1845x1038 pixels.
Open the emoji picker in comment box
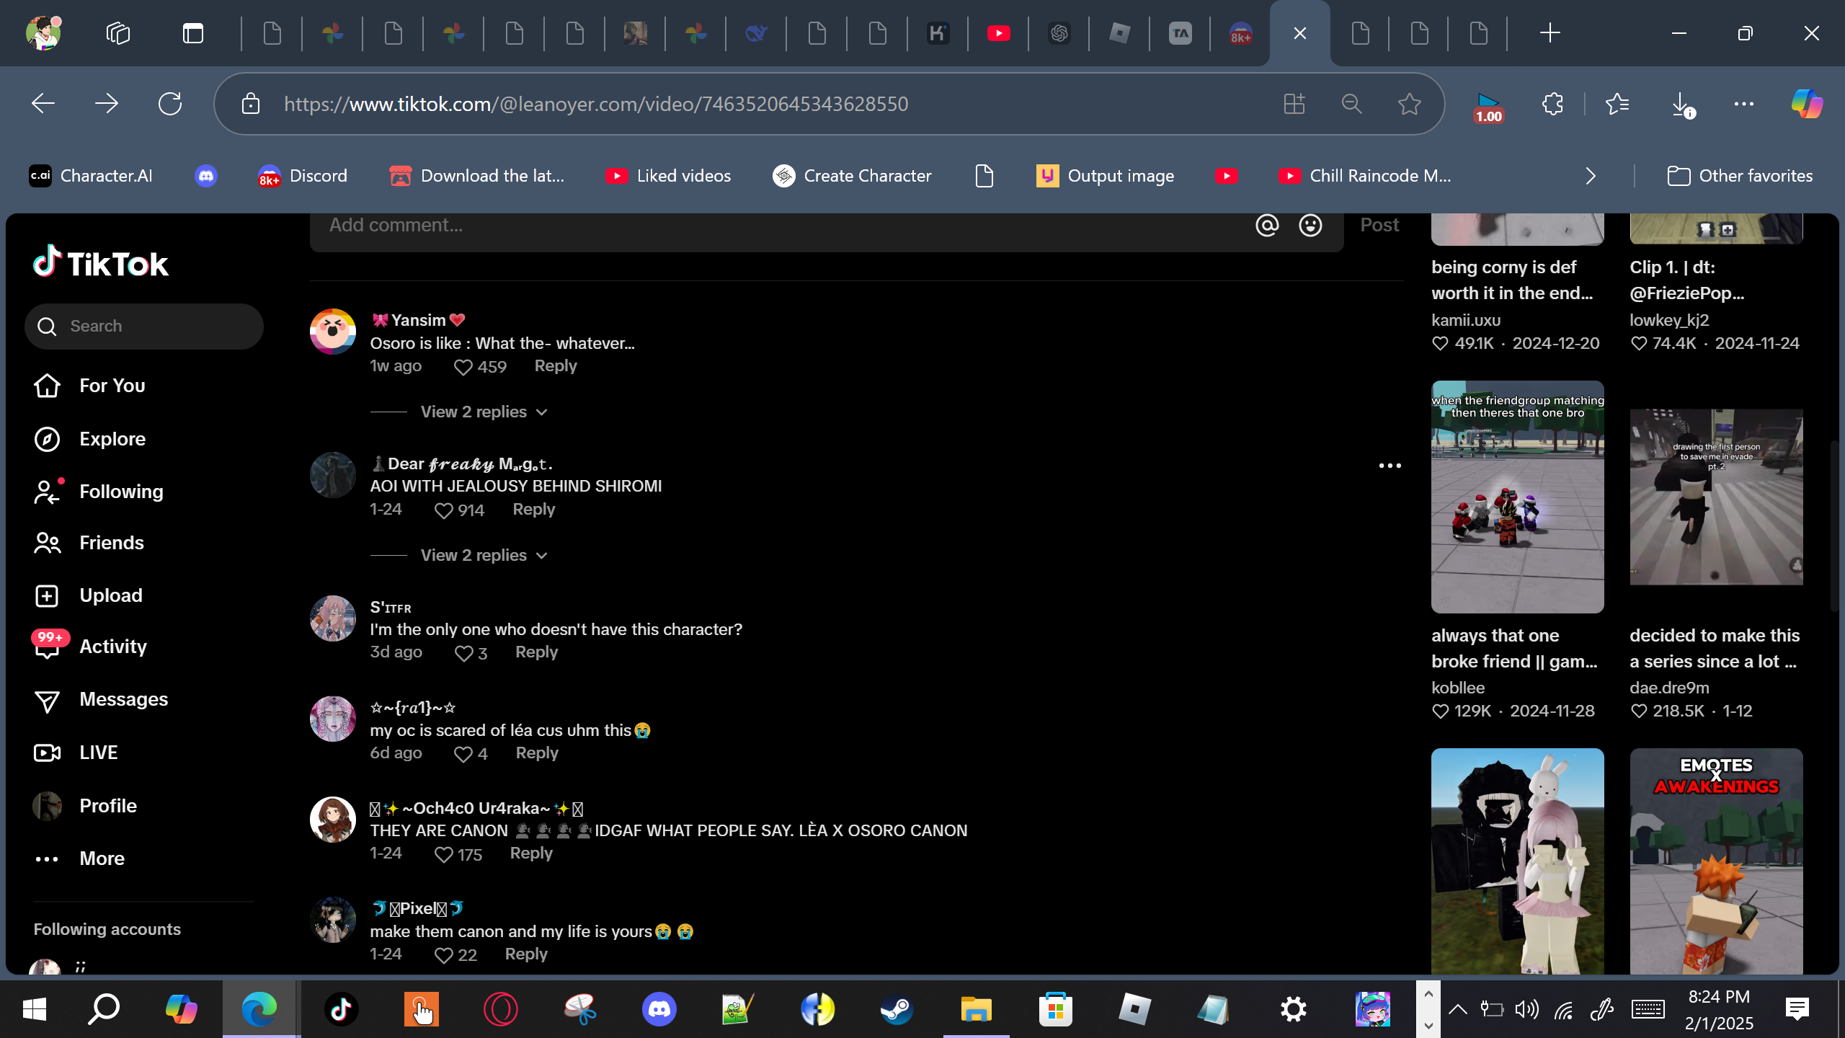pyautogui.click(x=1310, y=226)
